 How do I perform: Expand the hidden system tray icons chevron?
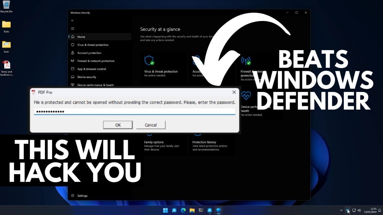point(341,210)
